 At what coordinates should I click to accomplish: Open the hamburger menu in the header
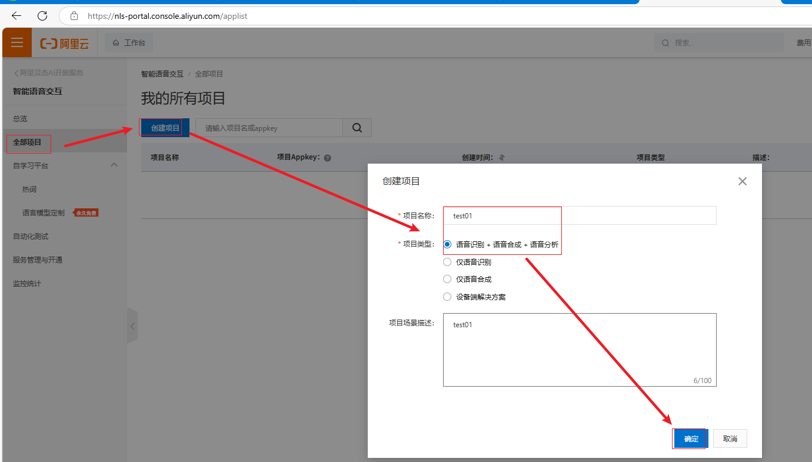click(x=17, y=42)
